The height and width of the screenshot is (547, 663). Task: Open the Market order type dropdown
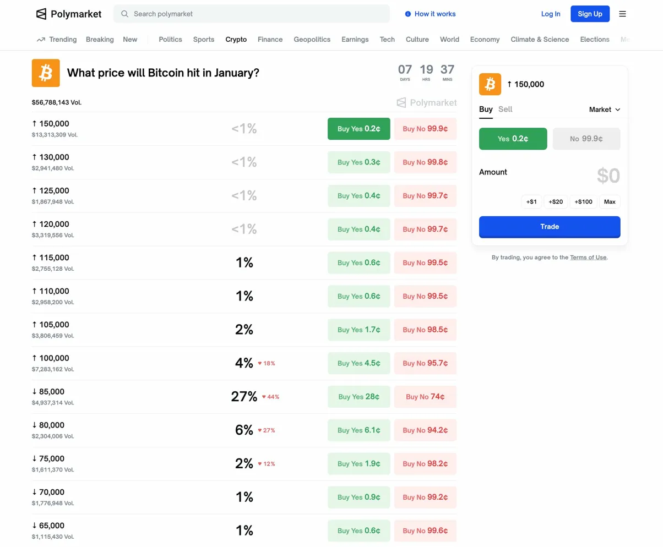(x=605, y=110)
